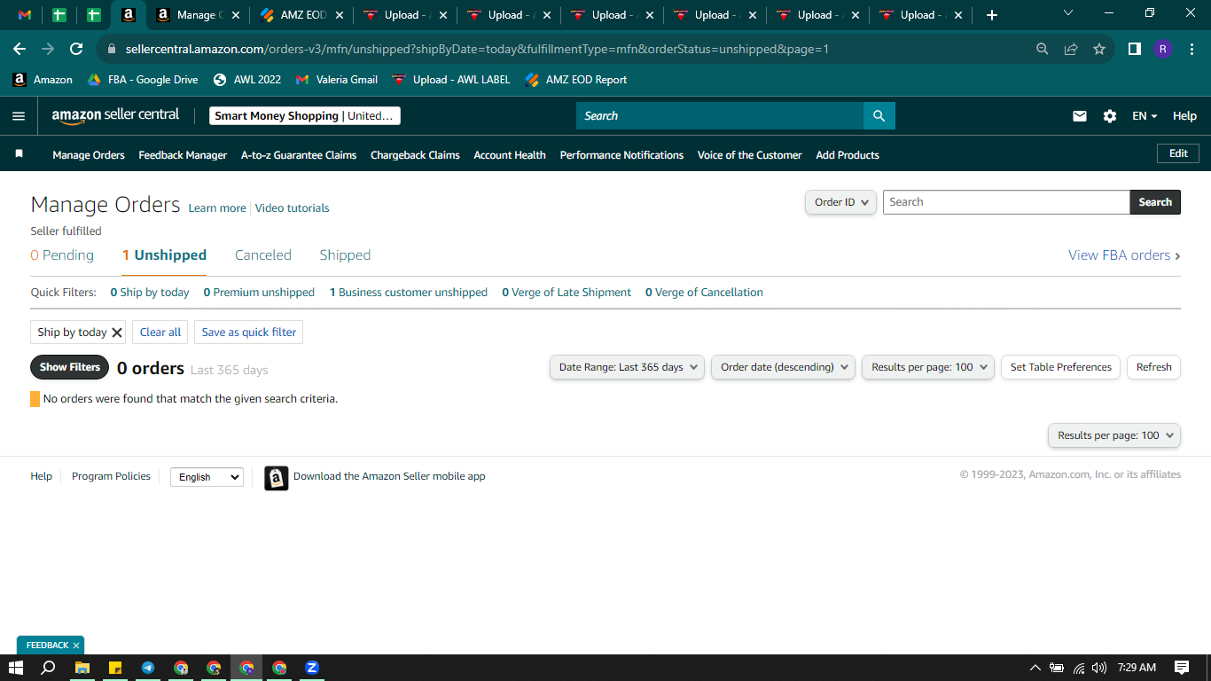
Task: Open the AMZ EOD Report bookmark
Action: 576,80
